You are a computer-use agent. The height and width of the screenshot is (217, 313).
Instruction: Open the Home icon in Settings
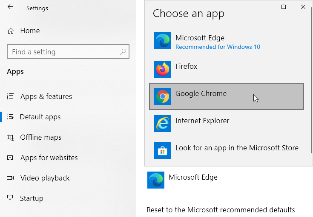(11, 31)
